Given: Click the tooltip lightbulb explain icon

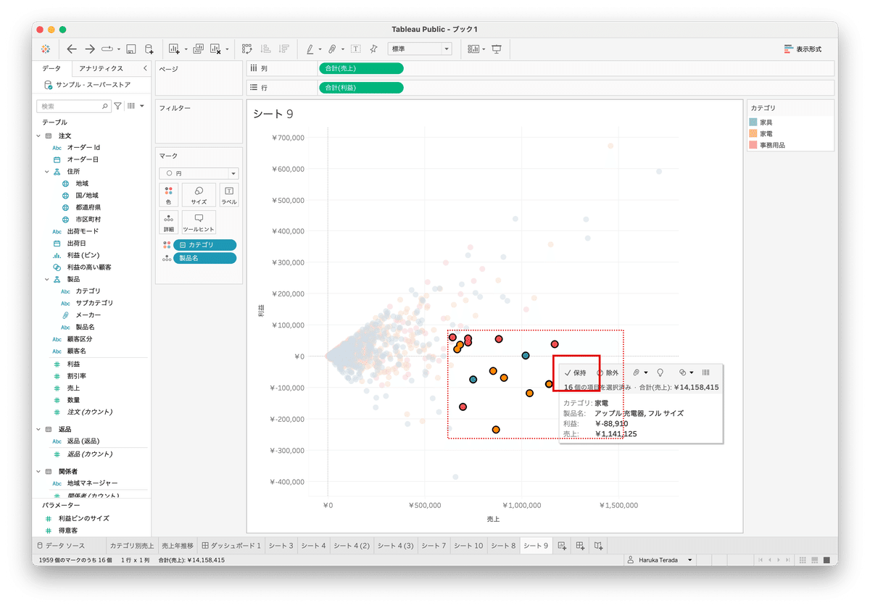Looking at the screenshot, I should (660, 372).
